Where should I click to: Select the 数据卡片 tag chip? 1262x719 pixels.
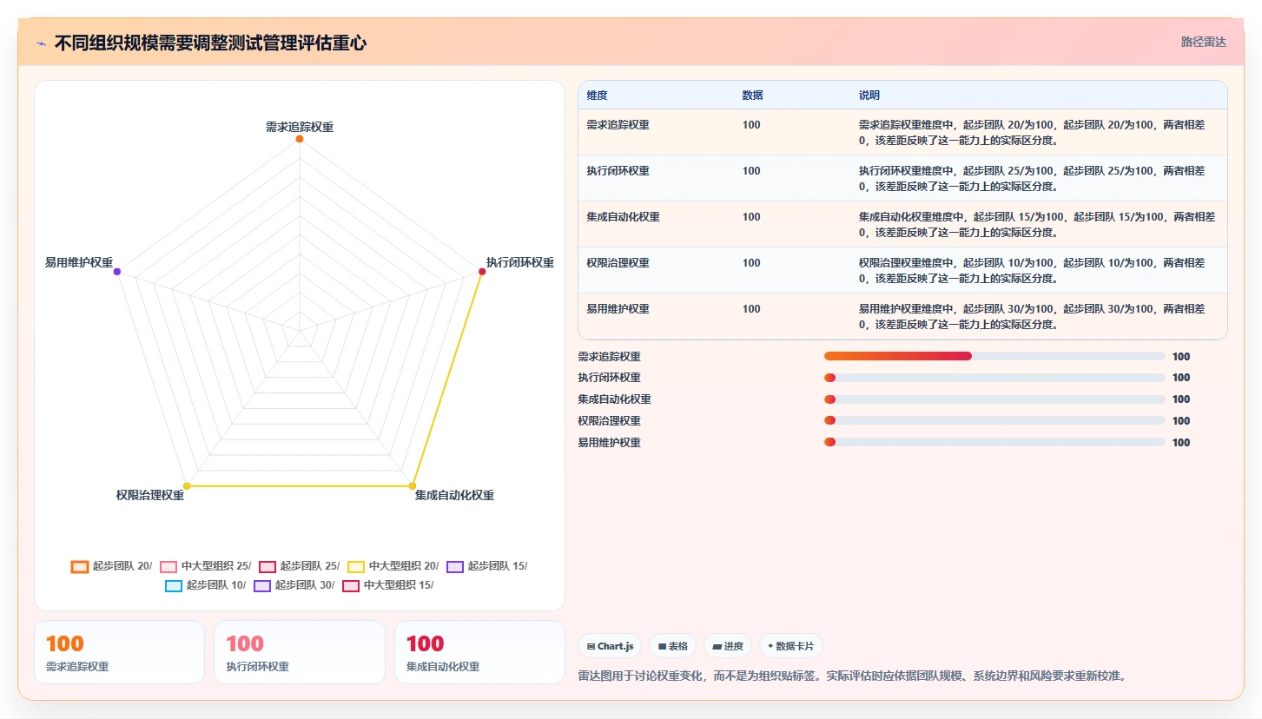(790, 646)
